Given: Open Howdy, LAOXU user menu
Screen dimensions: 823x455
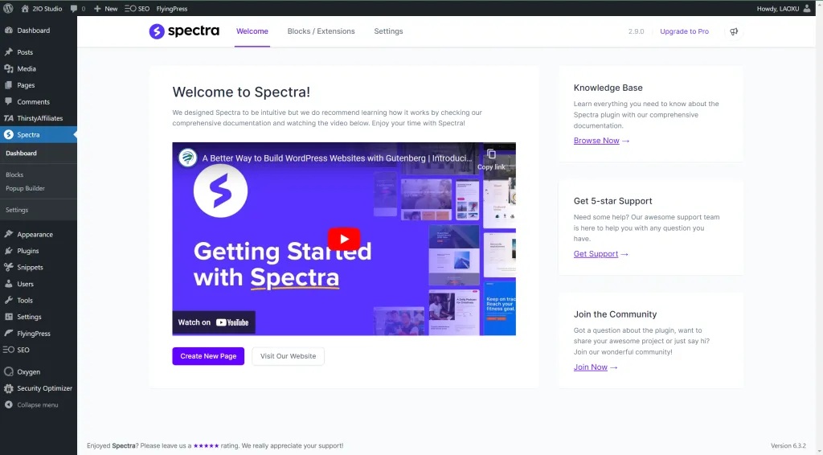Looking at the screenshot, I should pos(784,8).
